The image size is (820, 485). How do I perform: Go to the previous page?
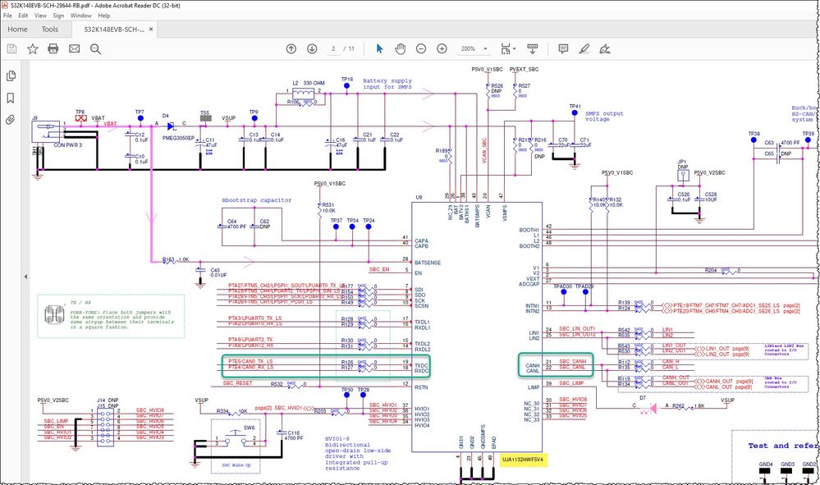pos(291,48)
